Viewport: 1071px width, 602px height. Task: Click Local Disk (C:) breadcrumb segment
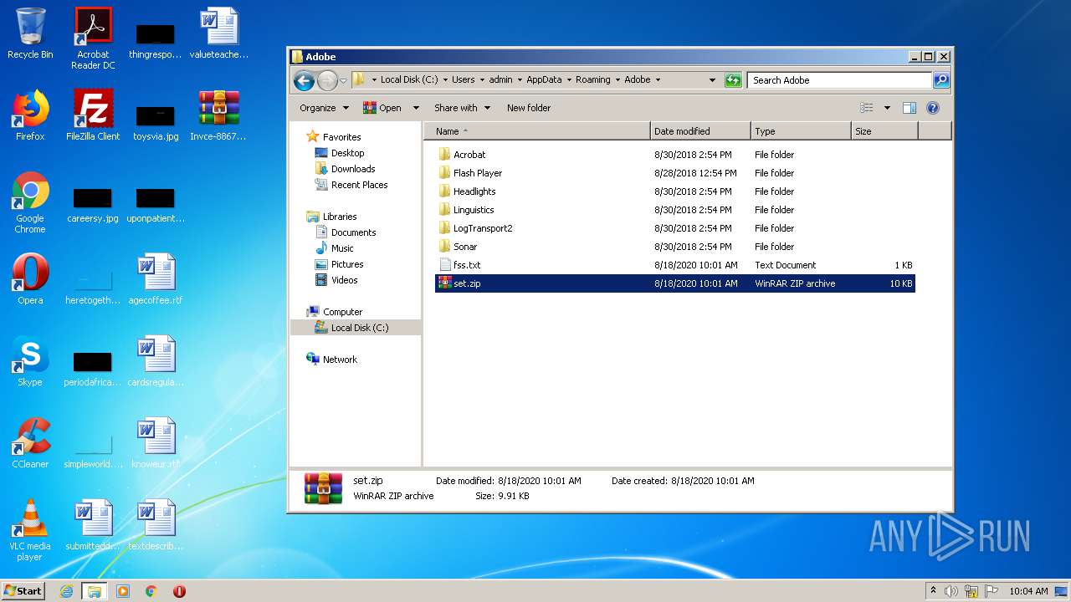pyautogui.click(x=409, y=80)
